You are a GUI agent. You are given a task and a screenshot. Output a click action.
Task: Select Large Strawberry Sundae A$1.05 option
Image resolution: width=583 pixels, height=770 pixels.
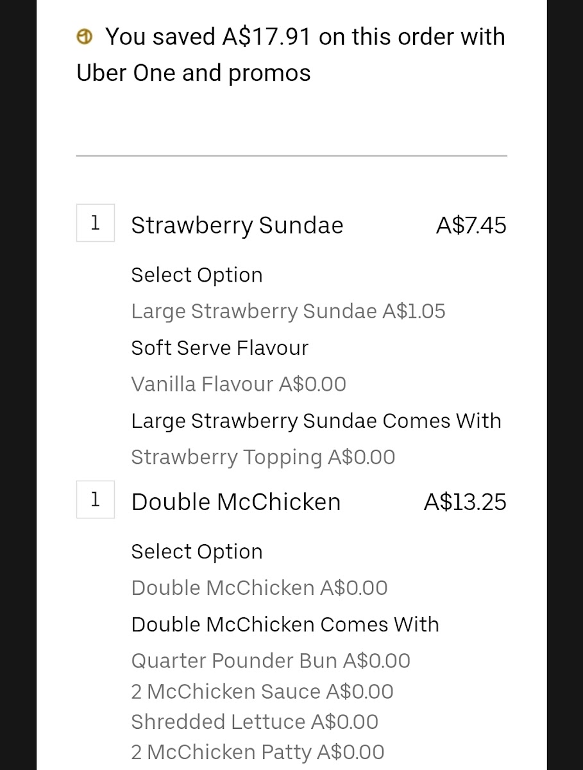click(x=289, y=311)
